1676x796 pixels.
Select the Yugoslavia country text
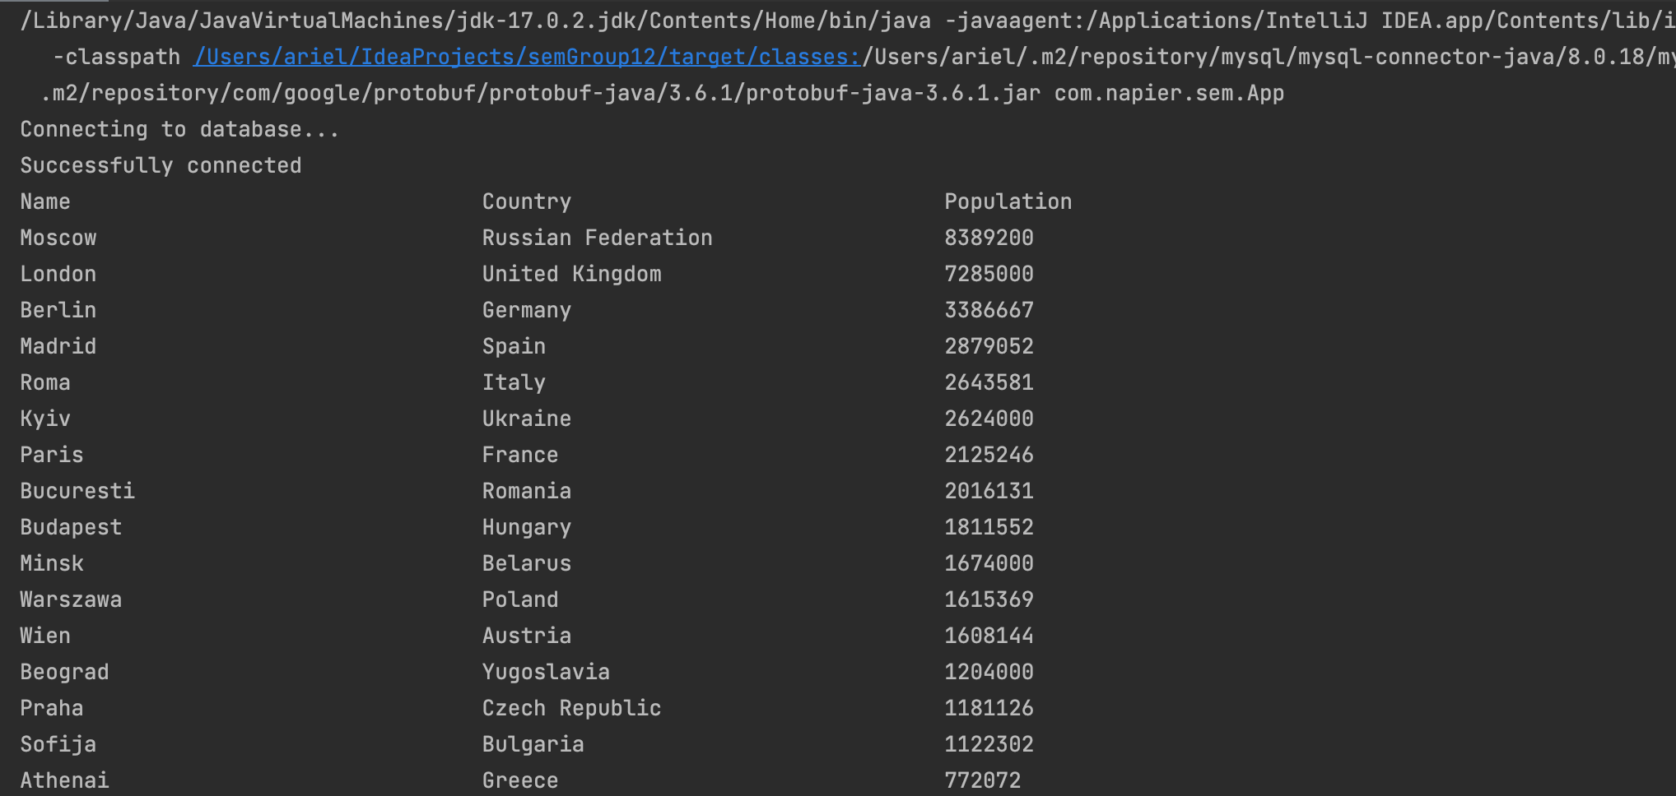(x=546, y=672)
